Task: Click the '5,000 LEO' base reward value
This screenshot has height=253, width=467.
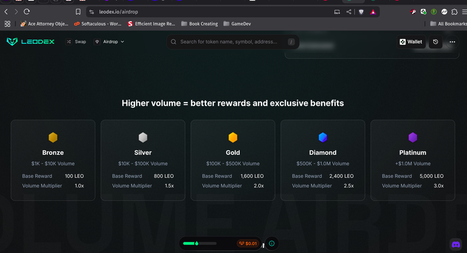Action: click(432, 176)
